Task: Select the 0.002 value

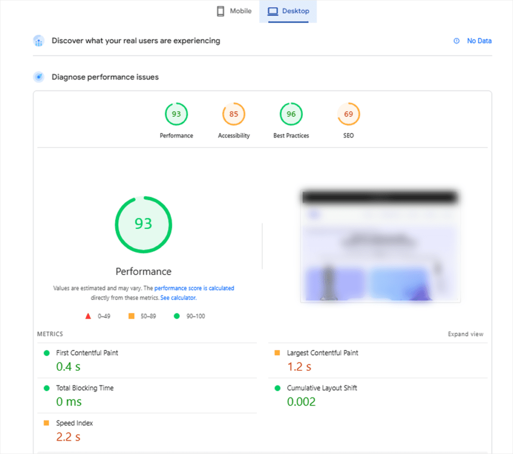Action: point(301,401)
